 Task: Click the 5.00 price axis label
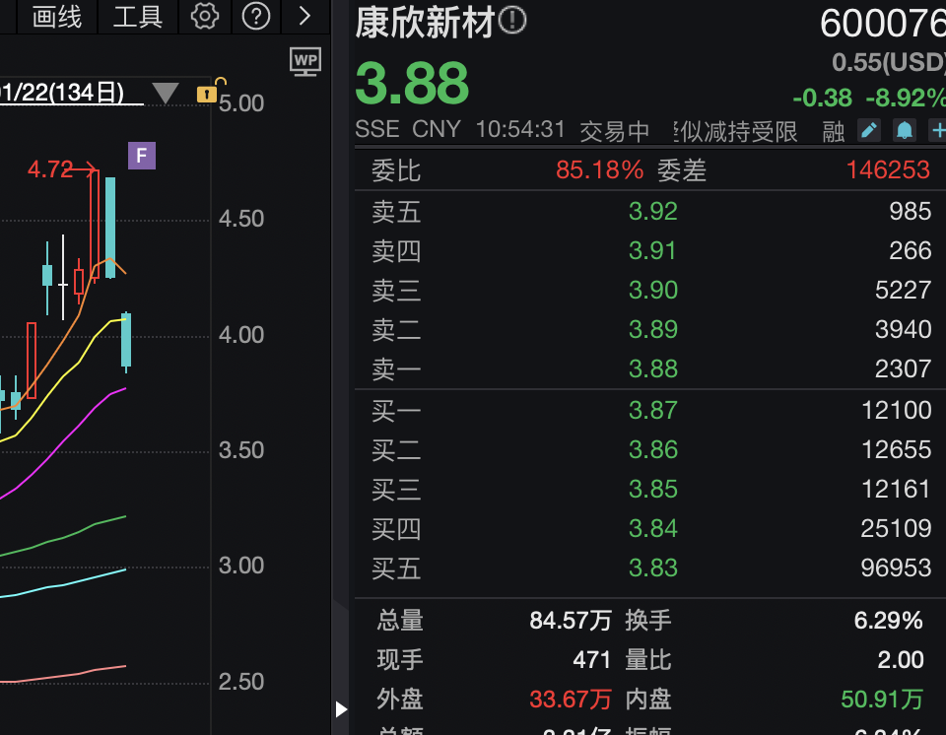tap(241, 103)
